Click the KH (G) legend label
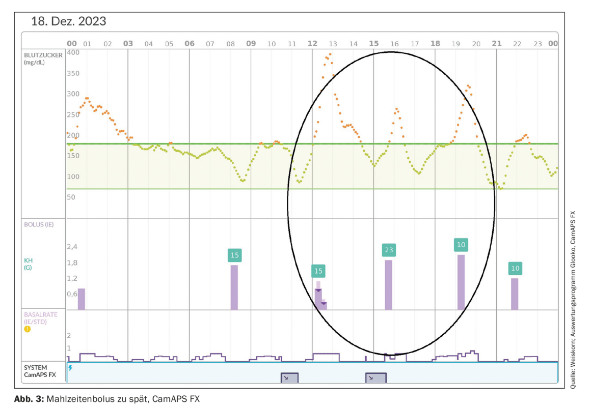 (28, 263)
